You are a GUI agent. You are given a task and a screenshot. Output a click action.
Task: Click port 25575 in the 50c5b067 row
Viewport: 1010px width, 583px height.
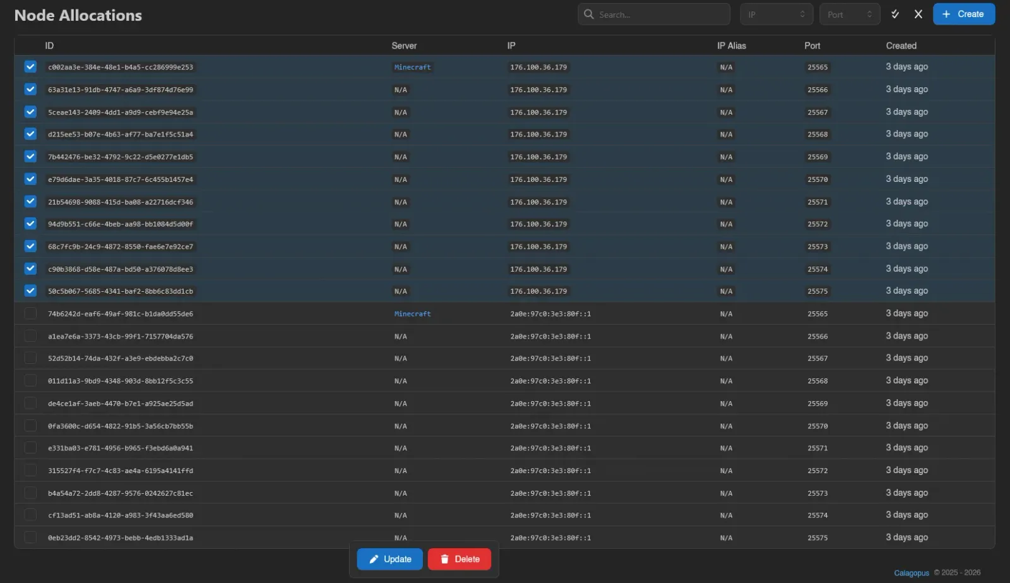(x=817, y=291)
